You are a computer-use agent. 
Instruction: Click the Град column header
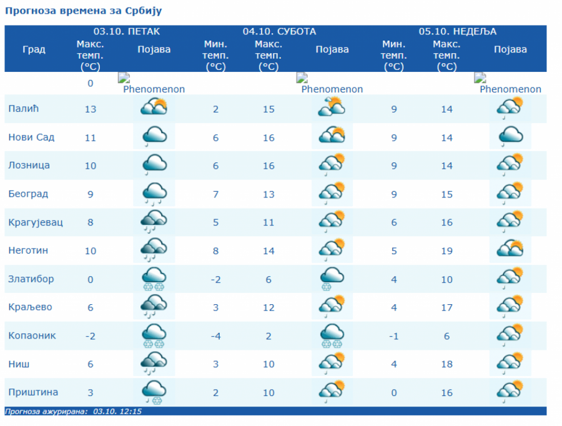(x=34, y=50)
